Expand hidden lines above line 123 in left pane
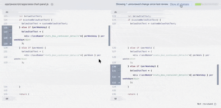 pos(7,12)
